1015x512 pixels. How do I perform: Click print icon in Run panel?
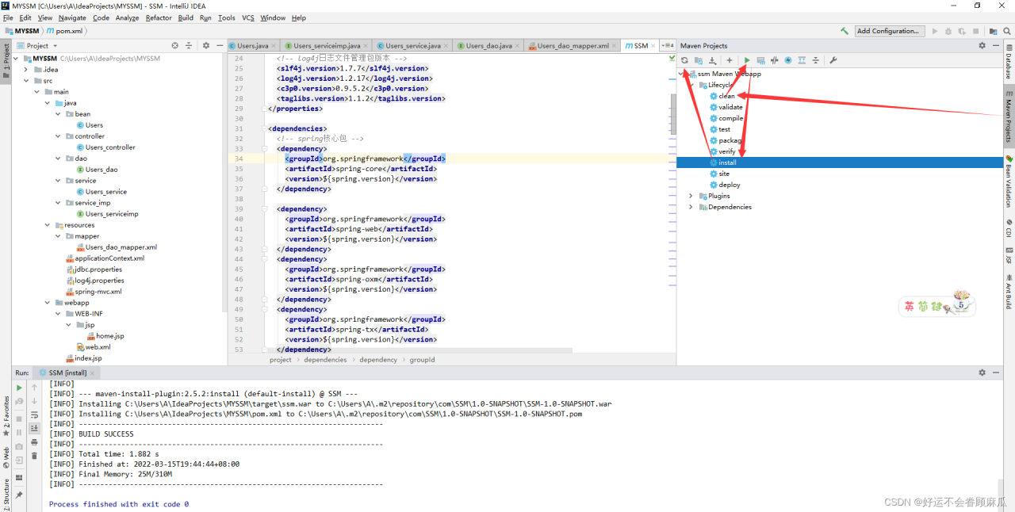tap(34, 441)
